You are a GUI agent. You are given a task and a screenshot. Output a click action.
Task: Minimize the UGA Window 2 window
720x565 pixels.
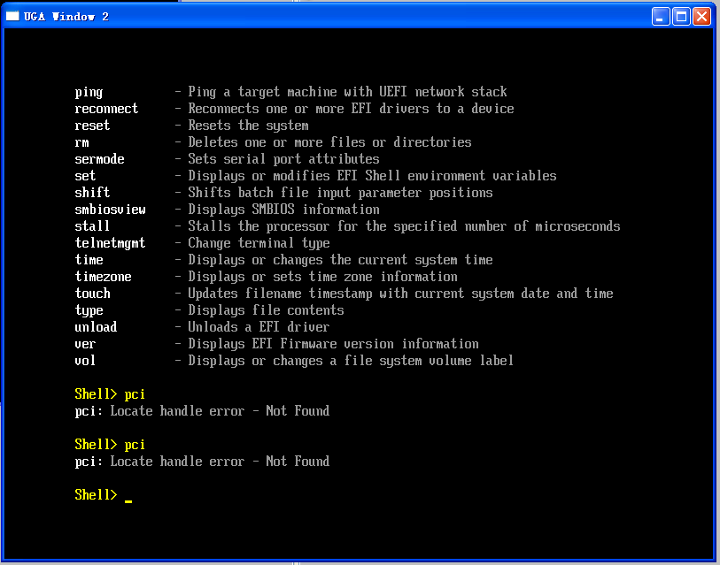tap(661, 17)
